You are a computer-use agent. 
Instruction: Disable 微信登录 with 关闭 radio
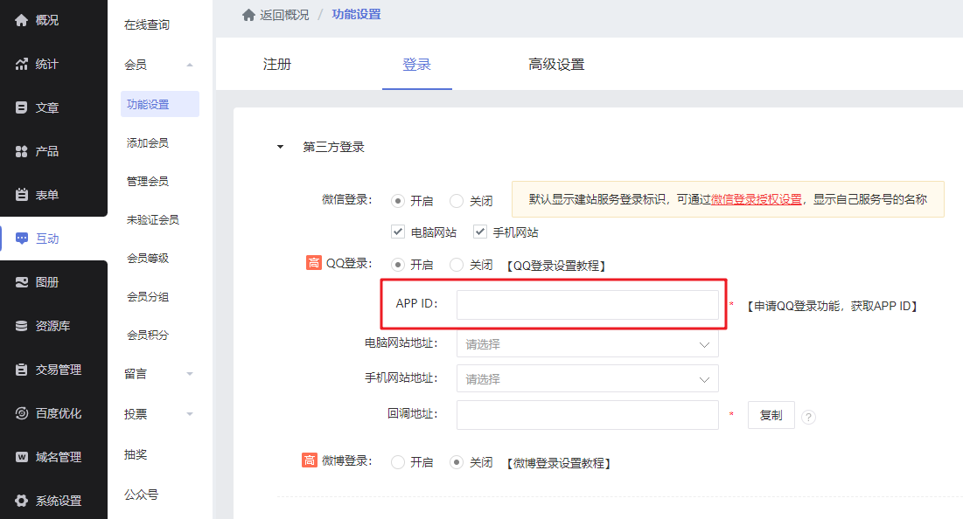click(457, 201)
